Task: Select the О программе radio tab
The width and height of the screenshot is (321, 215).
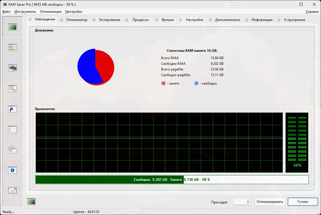Action: click(x=292, y=20)
